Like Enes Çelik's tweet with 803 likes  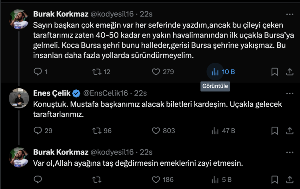tap(156, 131)
